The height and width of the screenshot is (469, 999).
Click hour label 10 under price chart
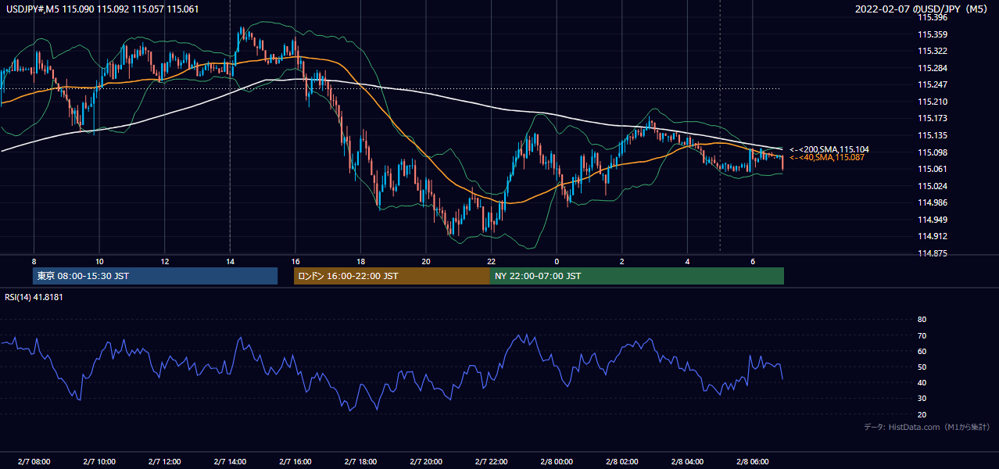click(x=99, y=261)
